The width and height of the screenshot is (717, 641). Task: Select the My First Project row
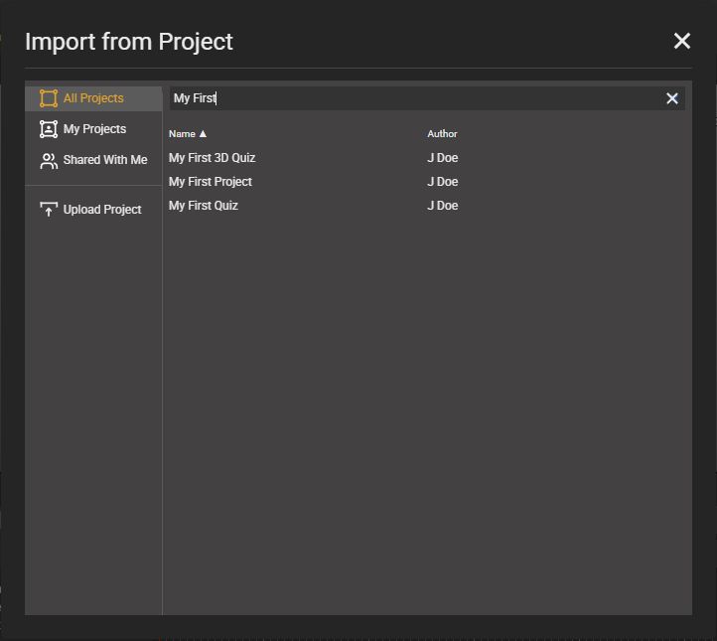pyautogui.click(x=211, y=182)
